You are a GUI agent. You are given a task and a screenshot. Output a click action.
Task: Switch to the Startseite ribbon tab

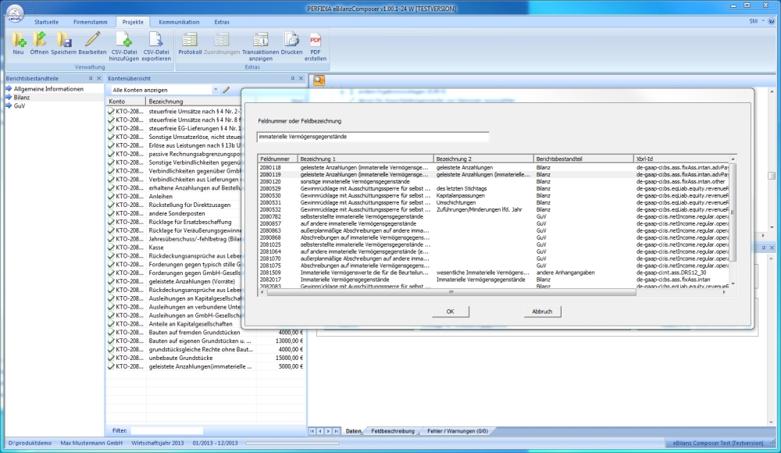[46, 22]
